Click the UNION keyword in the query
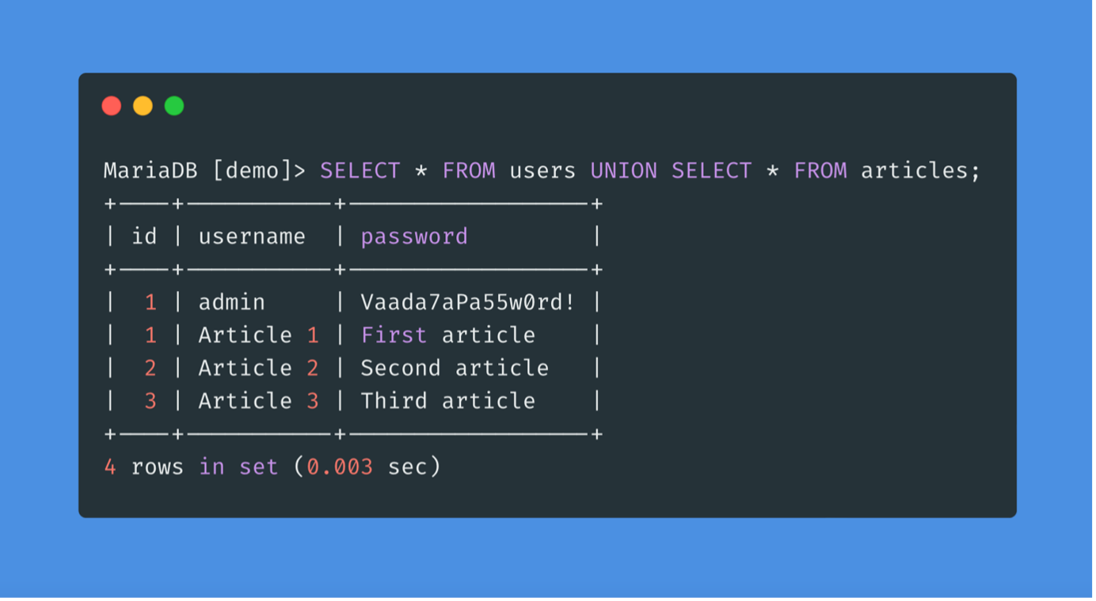The image size is (1096, 601). coord(623,171)
